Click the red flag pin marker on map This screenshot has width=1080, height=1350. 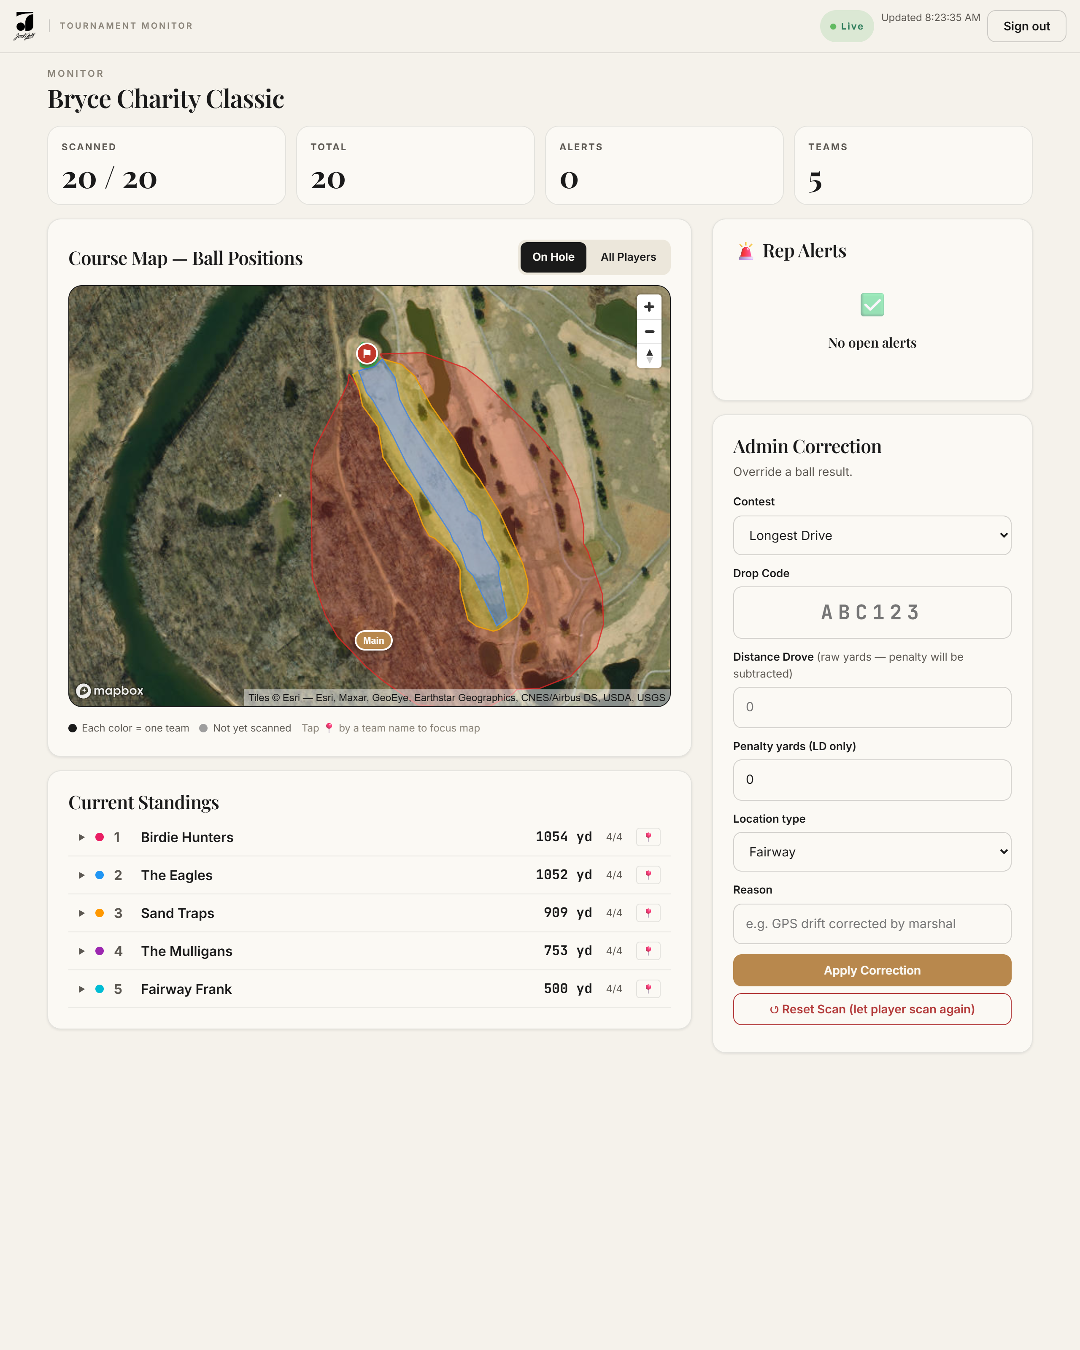click(367, 353)
